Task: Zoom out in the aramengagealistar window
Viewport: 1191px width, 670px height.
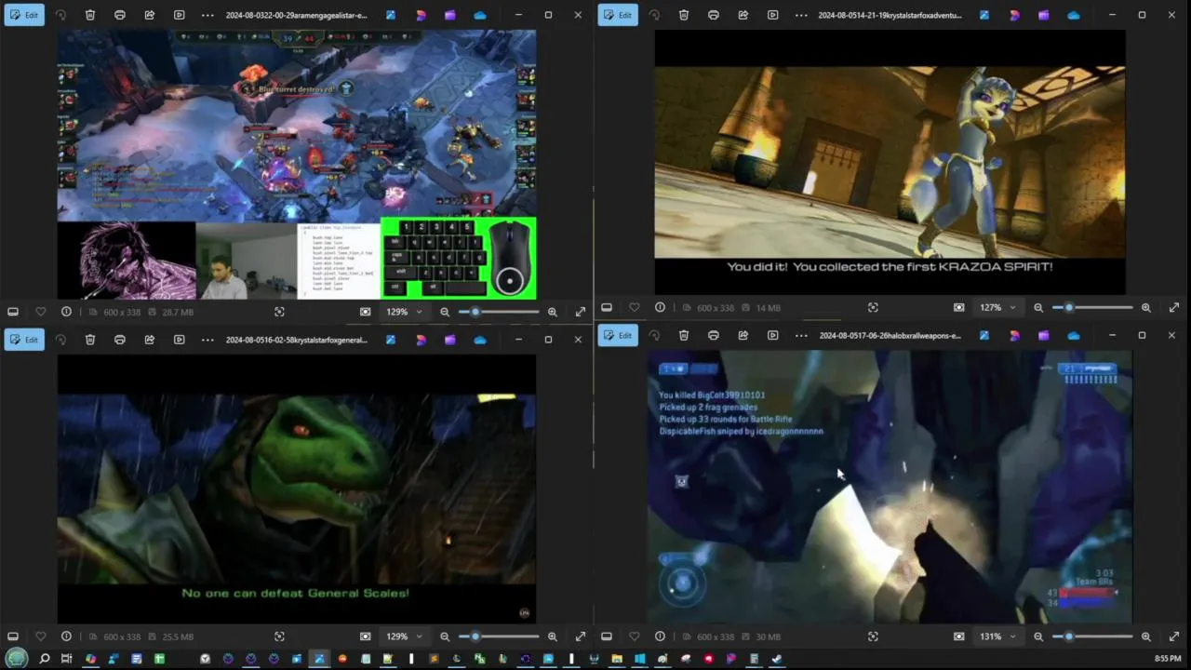Action: pos(445,312)
